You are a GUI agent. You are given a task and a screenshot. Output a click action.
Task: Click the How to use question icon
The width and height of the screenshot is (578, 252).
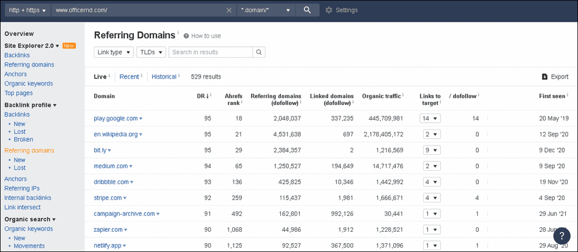click(186, 36)
